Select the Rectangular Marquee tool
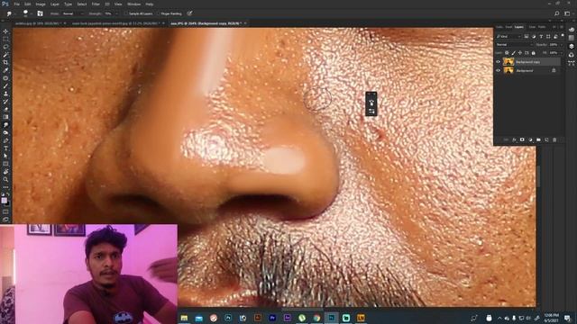This screenshot has height=324, width=577. [x=5, y=39]
